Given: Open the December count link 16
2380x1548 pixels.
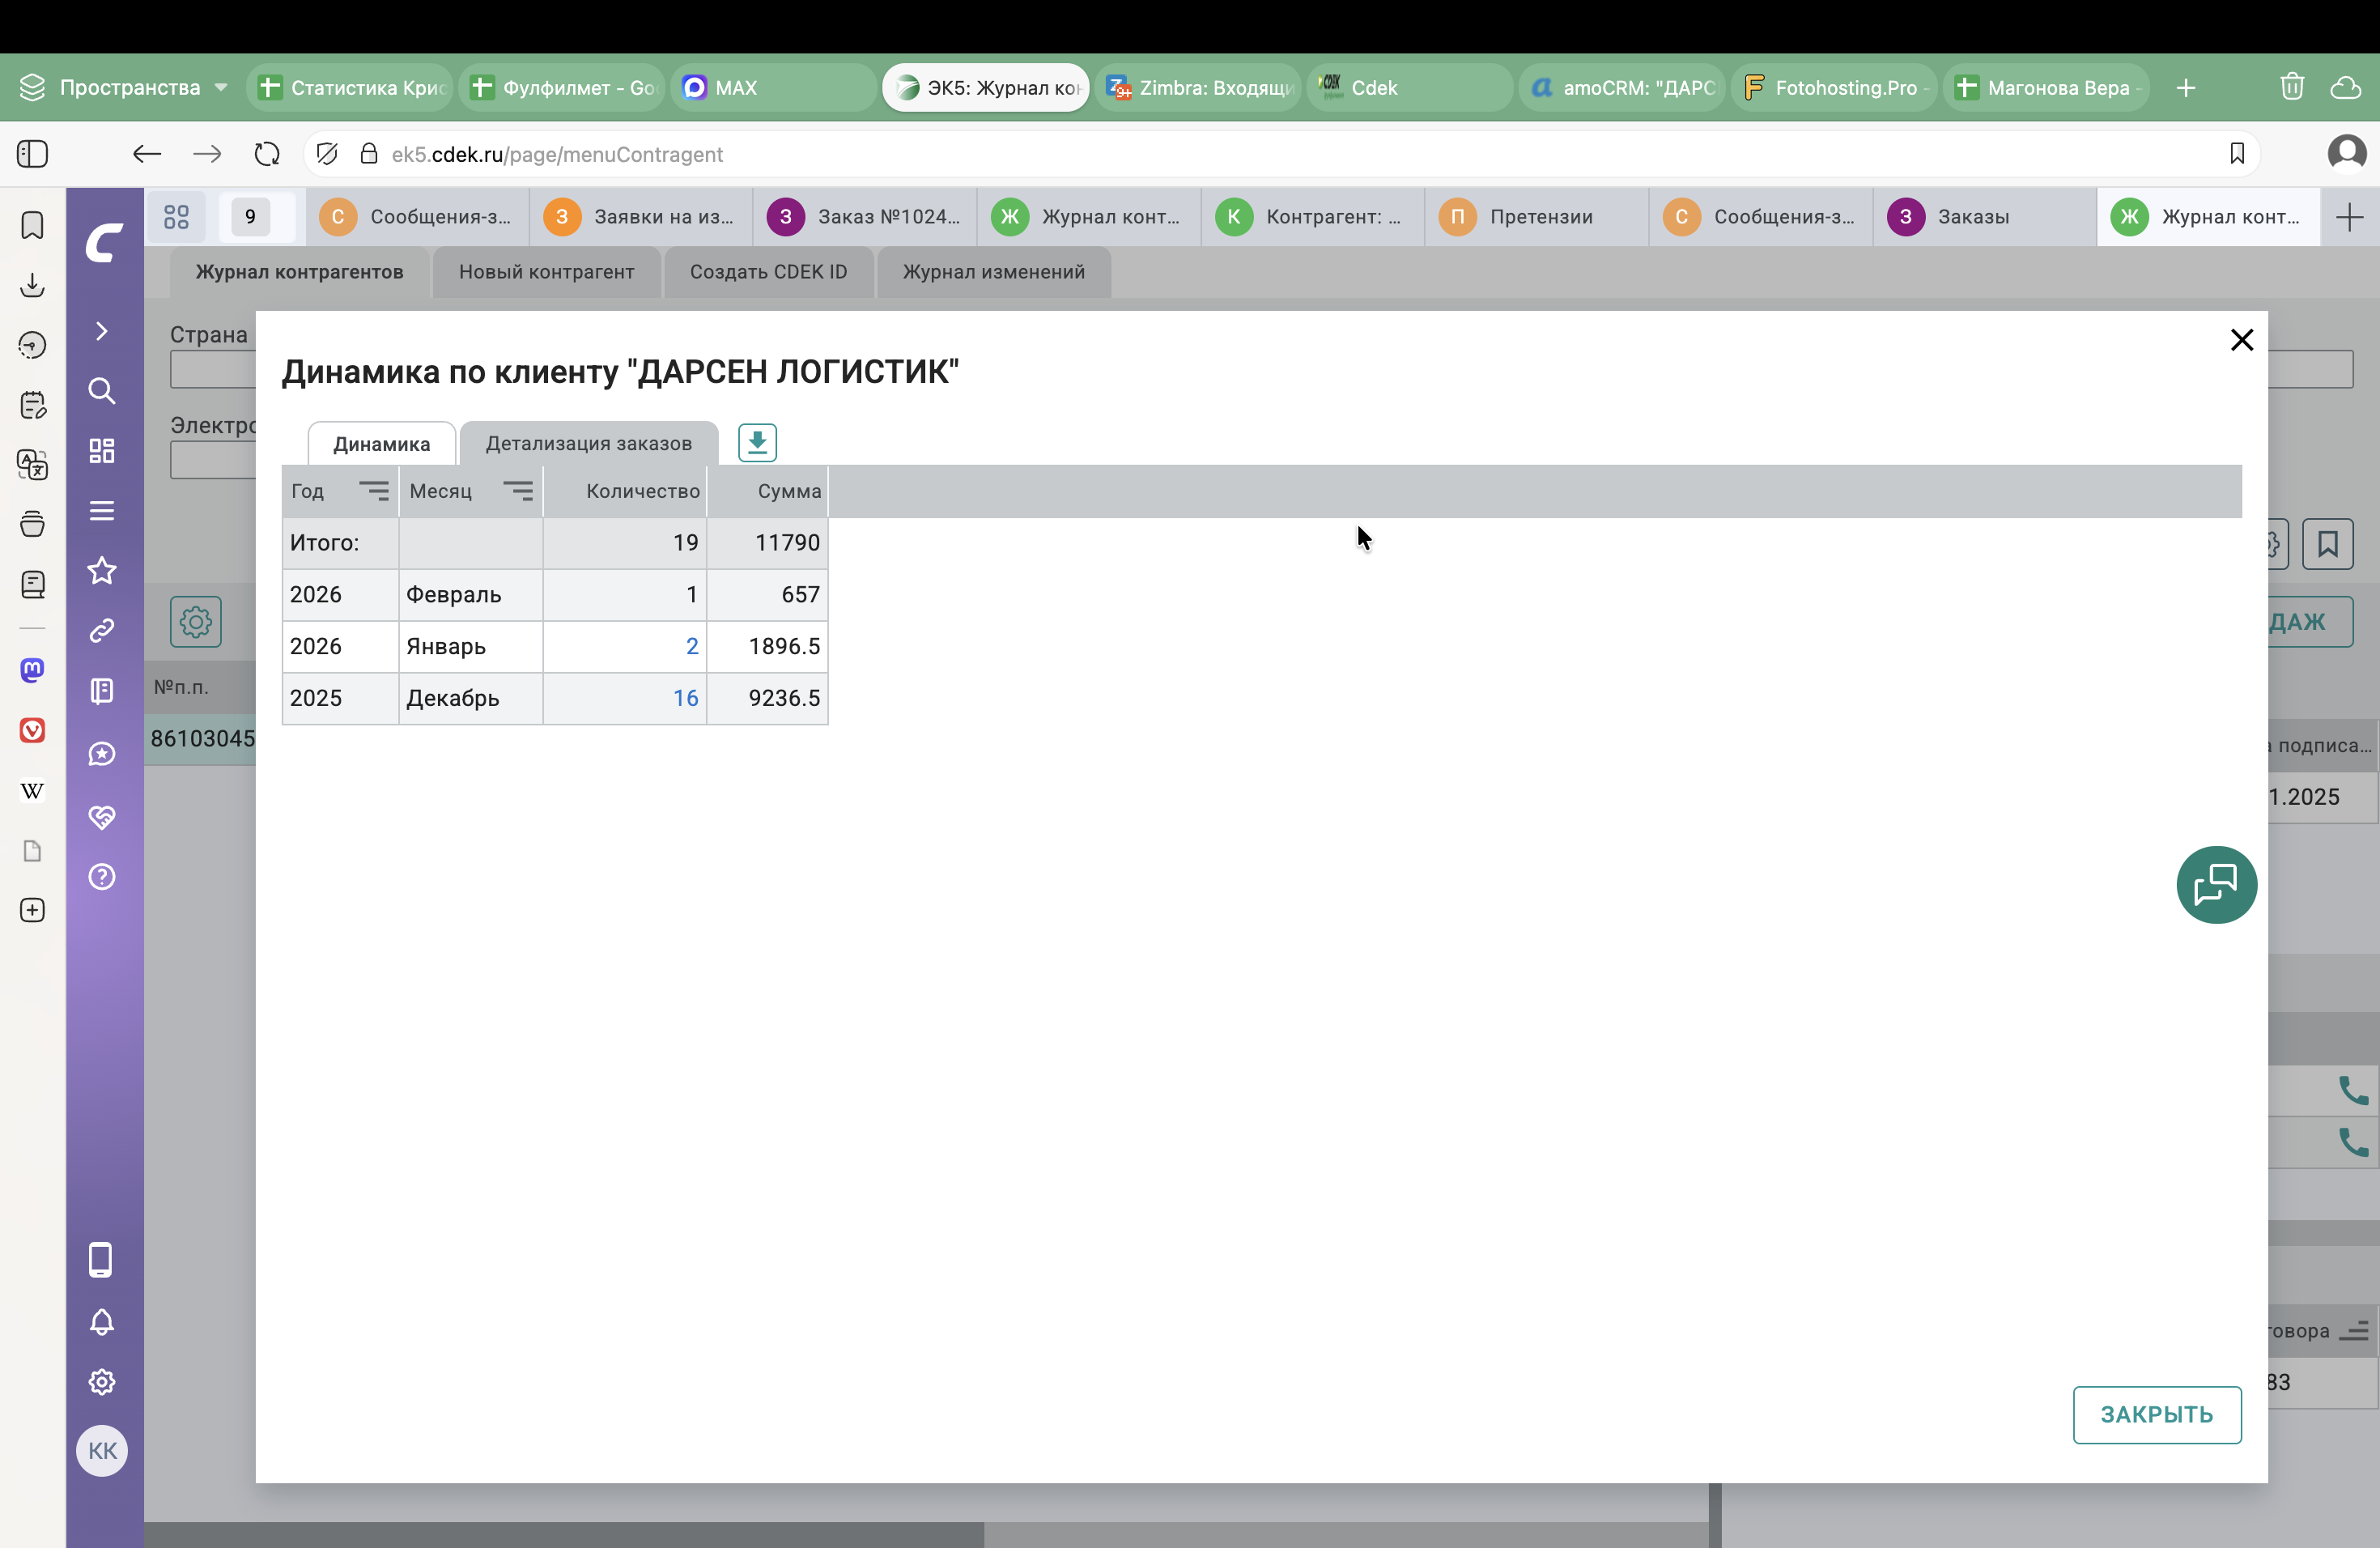Looking at the screenshot, I should click(x=685, y=698).
